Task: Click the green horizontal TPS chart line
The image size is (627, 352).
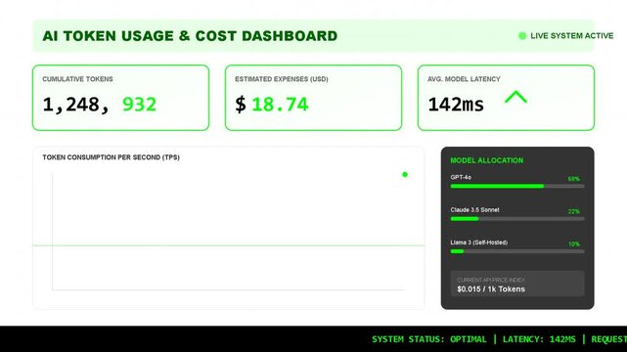Action: 228,245
